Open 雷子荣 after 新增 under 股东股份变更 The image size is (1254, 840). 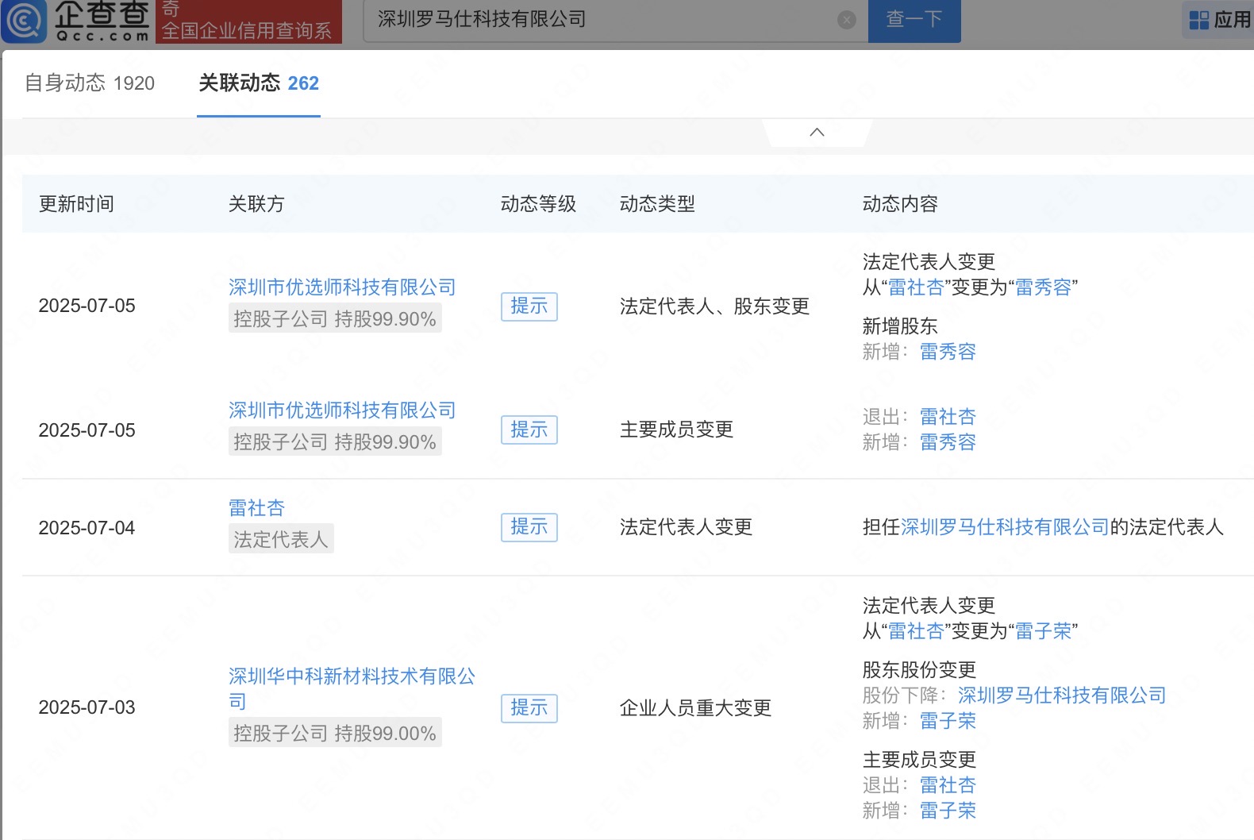point(948,721)
